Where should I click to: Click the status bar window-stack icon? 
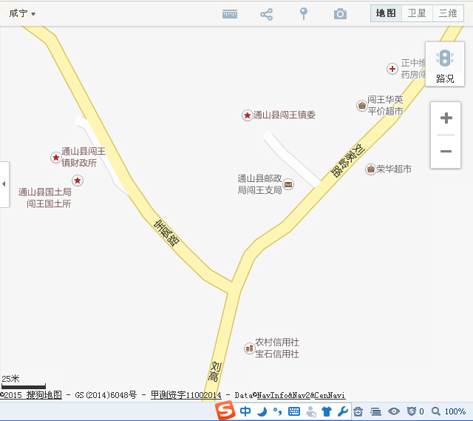click(x=376, y=411)
